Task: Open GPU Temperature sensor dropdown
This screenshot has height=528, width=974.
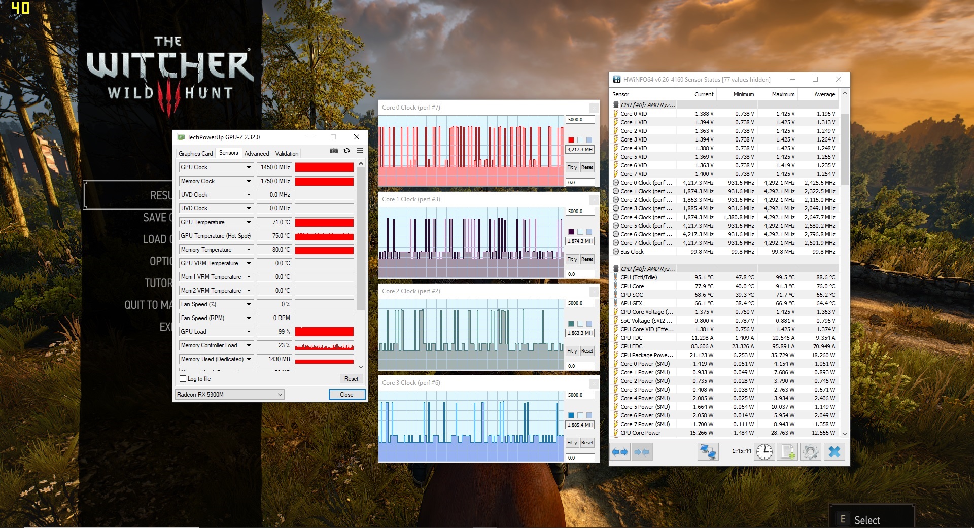Action: point(249,222)
